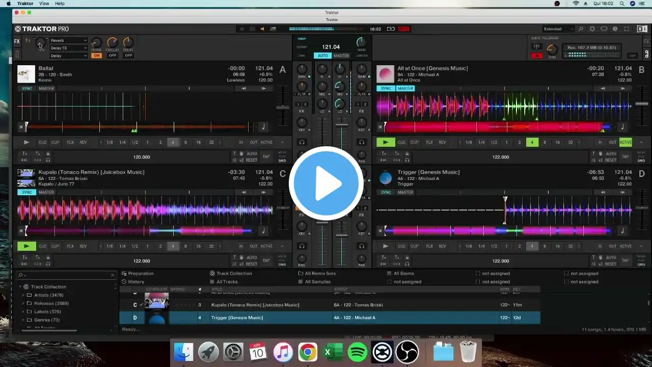Toggle fullscreen with the header icon
652x367 pixels.
627,29
